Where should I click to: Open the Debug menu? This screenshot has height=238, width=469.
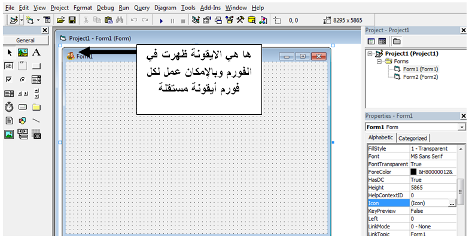(x=105, y=8)
